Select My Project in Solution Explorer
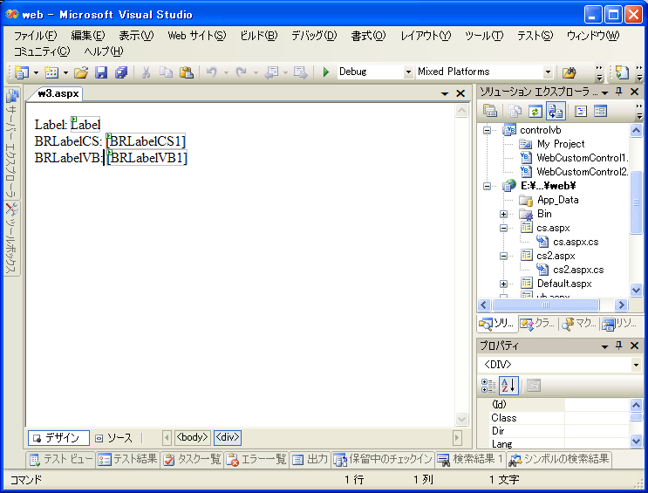The image size is (648, 493). coord(561,144)
